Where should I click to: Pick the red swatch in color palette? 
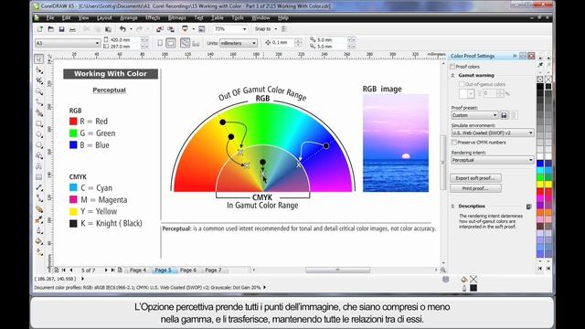[x=540, y=191]
